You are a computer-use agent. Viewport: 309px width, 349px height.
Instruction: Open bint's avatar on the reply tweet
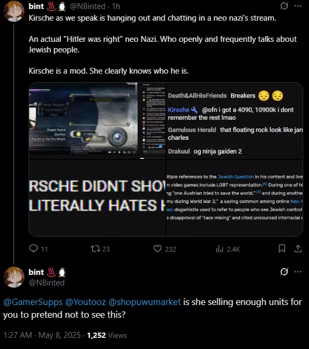click(x=14, y=277)
